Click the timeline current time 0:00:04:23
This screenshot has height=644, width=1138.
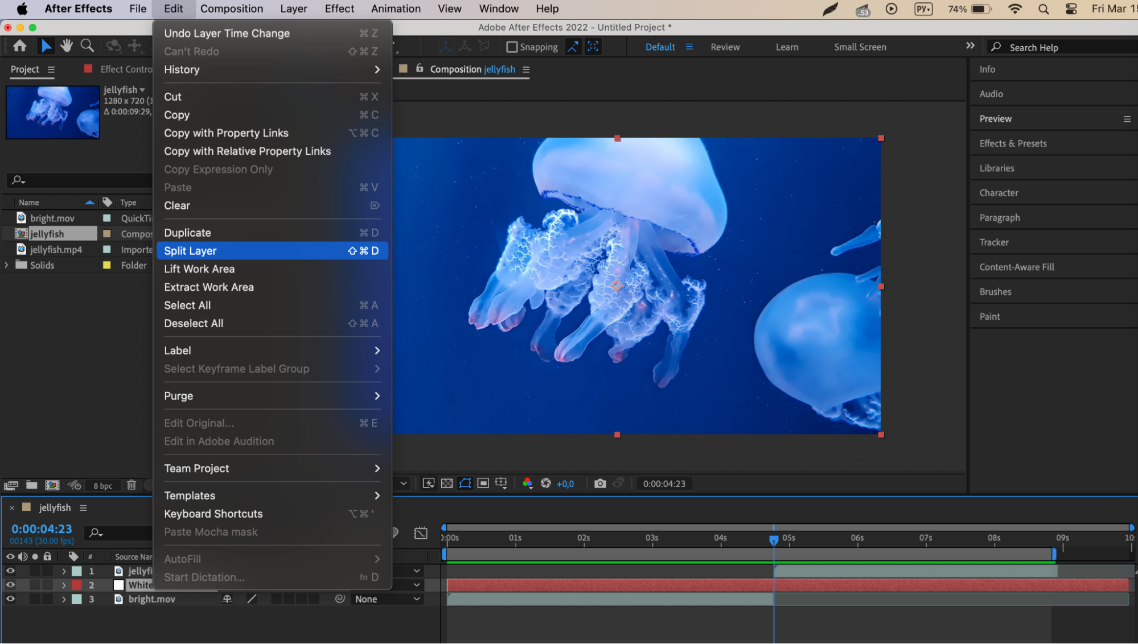42,529
